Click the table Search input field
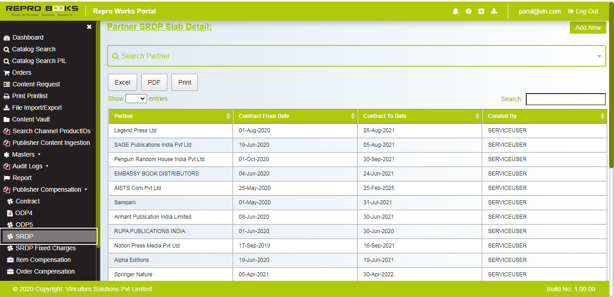This screenshot has width=614, height=297. pos(565,99)
